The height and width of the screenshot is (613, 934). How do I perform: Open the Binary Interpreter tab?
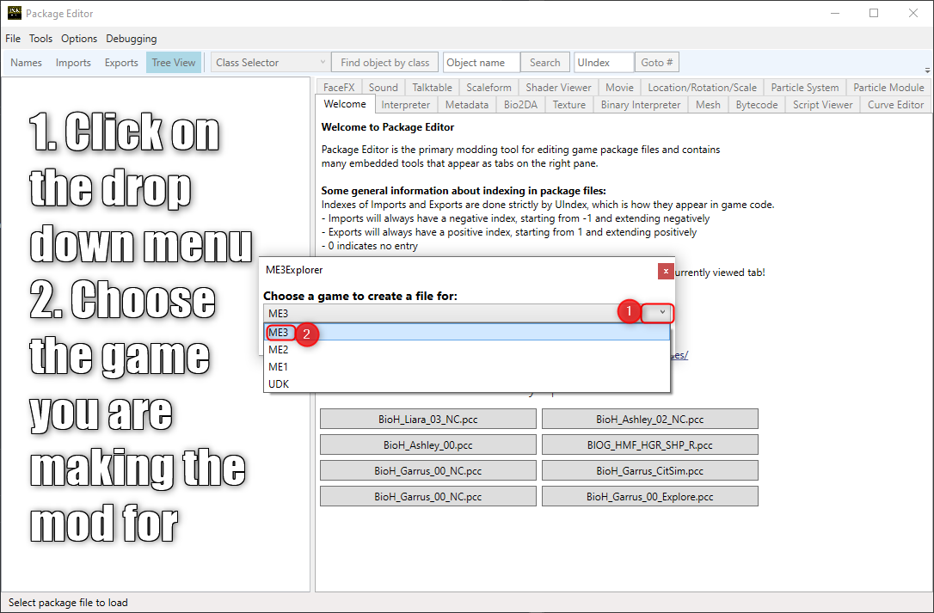tap(641, 105)
